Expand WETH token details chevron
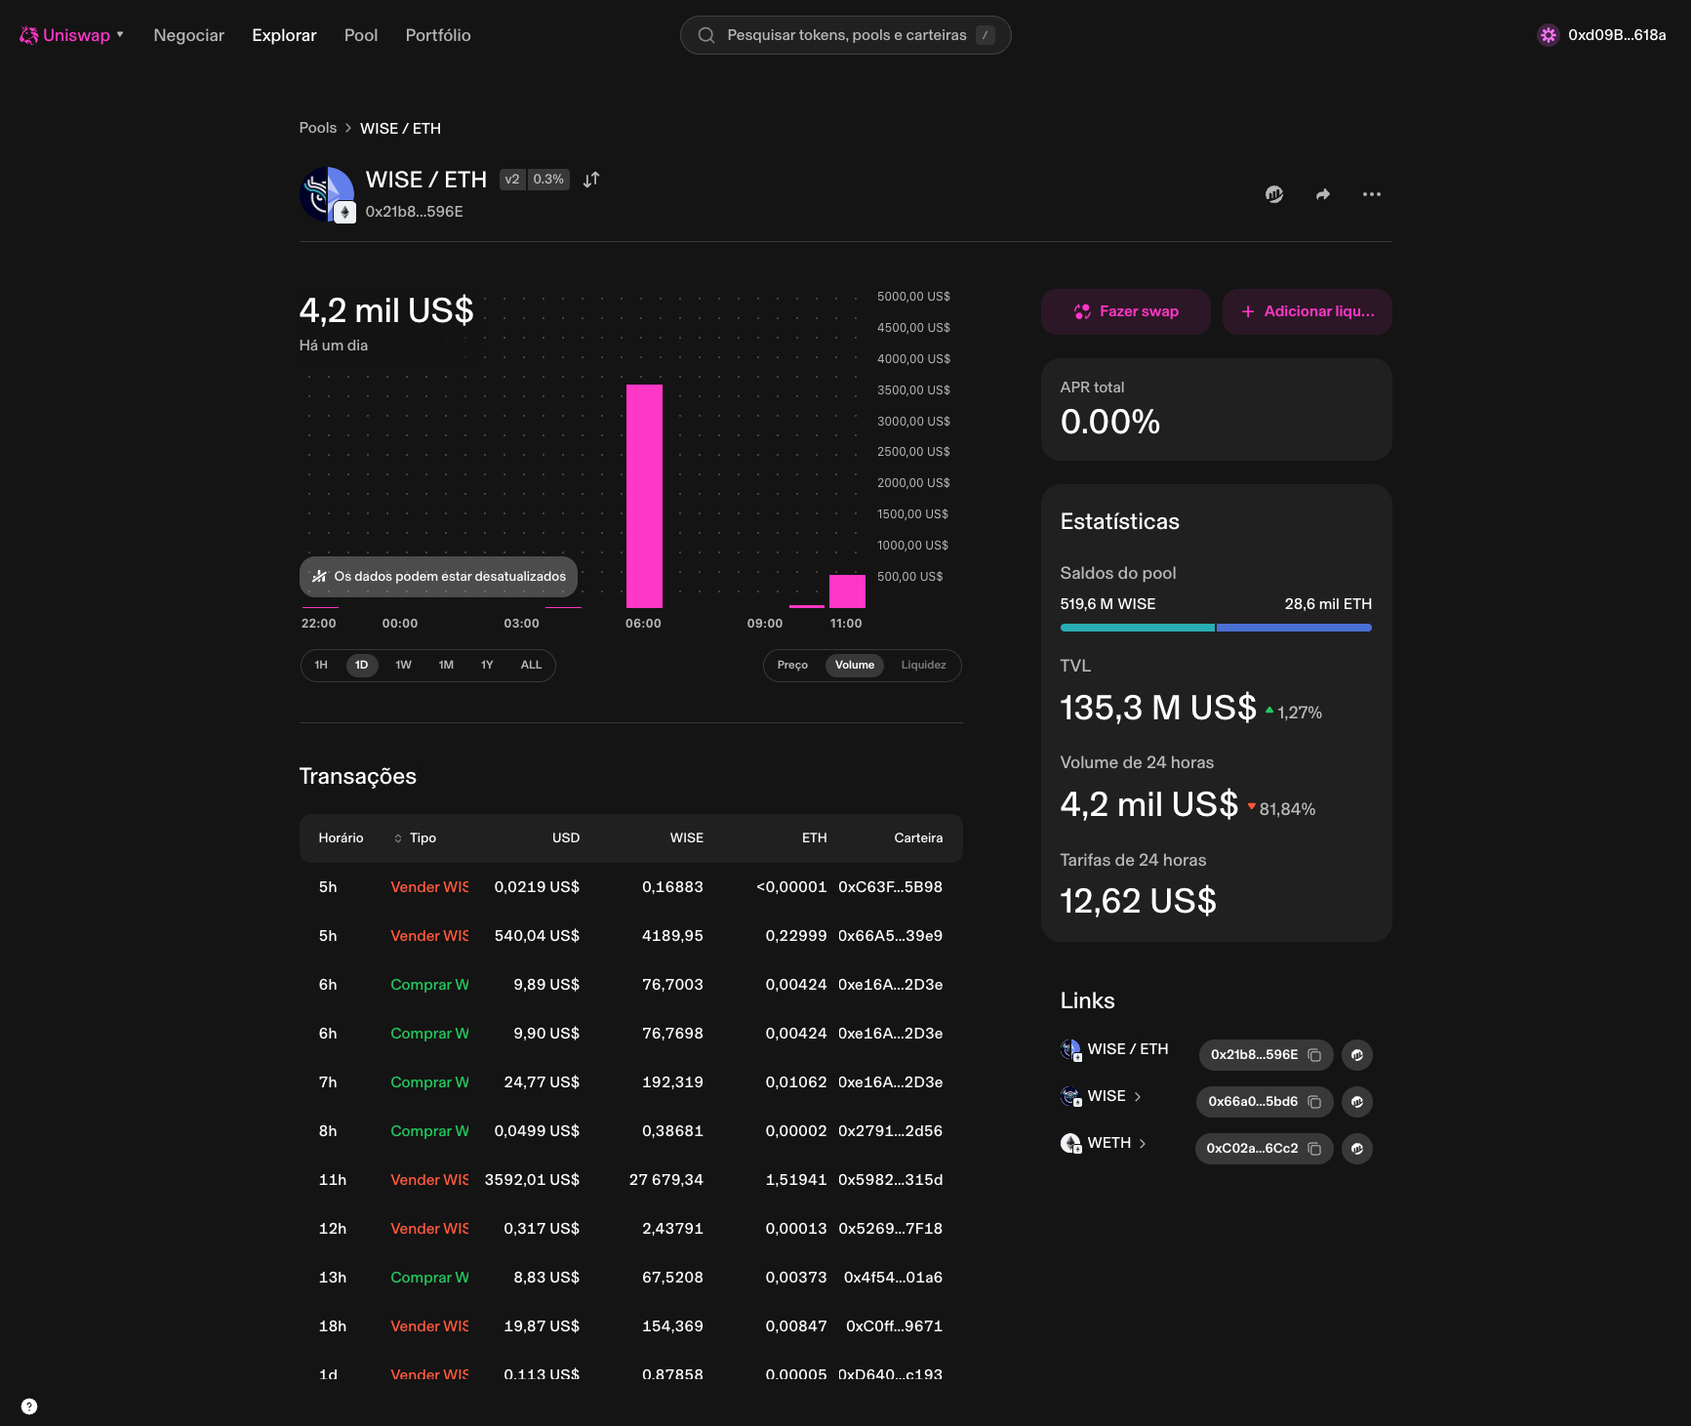The height and width of the screenshot is (1426, 1691). coord(1143,1143)
